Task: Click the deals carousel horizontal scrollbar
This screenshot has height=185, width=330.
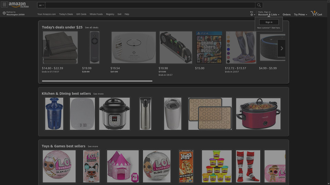Action: point(97,81)
